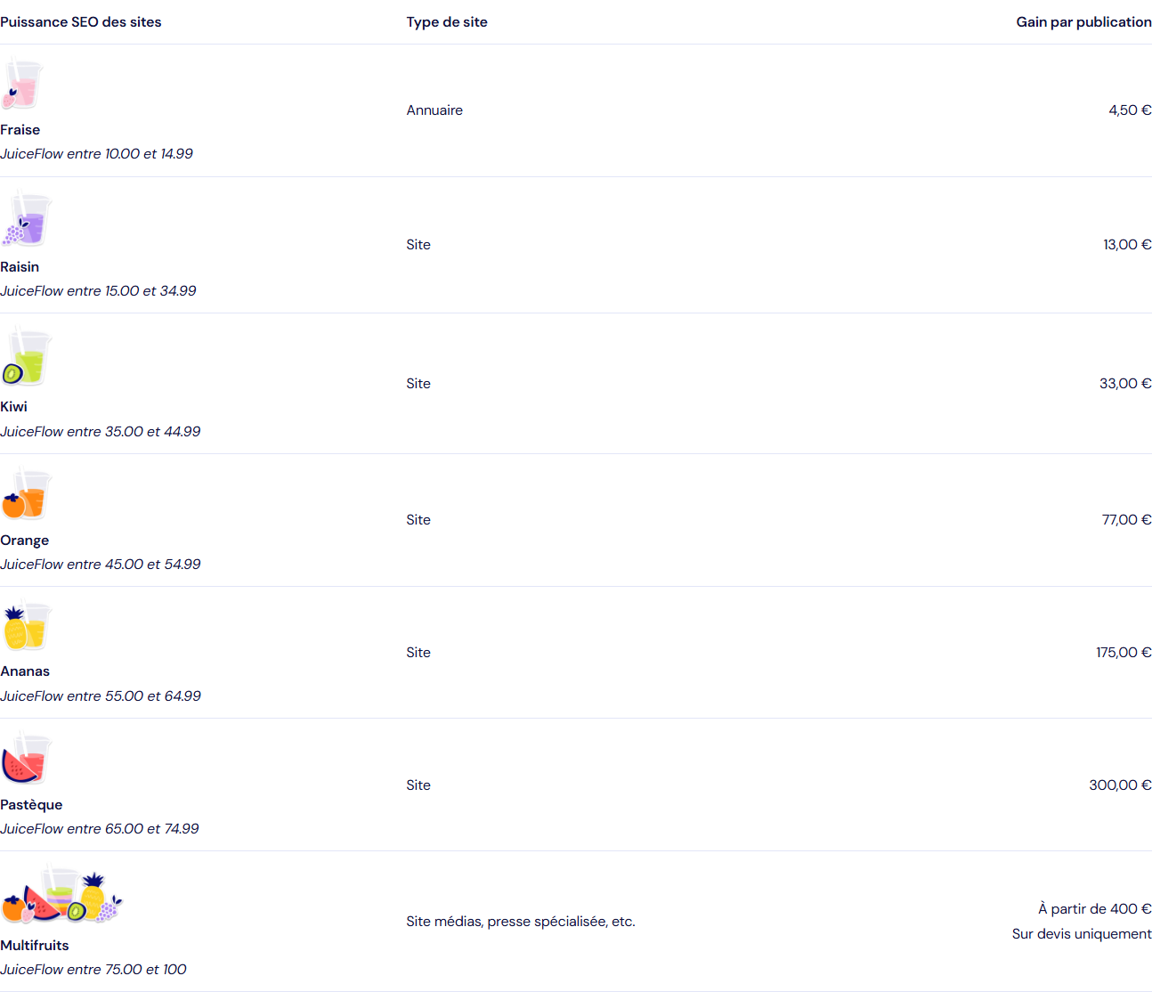
Task: Click the watermelon juice icon
Action: 27,758
